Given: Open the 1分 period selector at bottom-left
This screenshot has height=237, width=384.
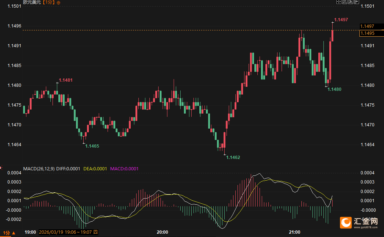Looking at the screenshot, I should (9, 233).
